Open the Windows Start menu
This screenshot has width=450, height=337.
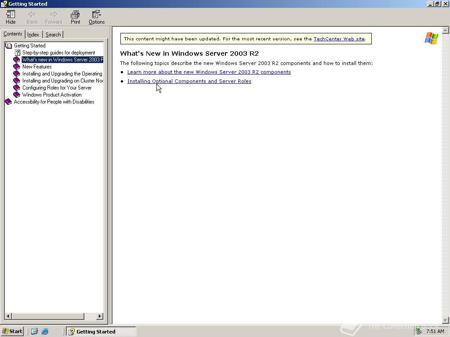(x=12, y=331)
